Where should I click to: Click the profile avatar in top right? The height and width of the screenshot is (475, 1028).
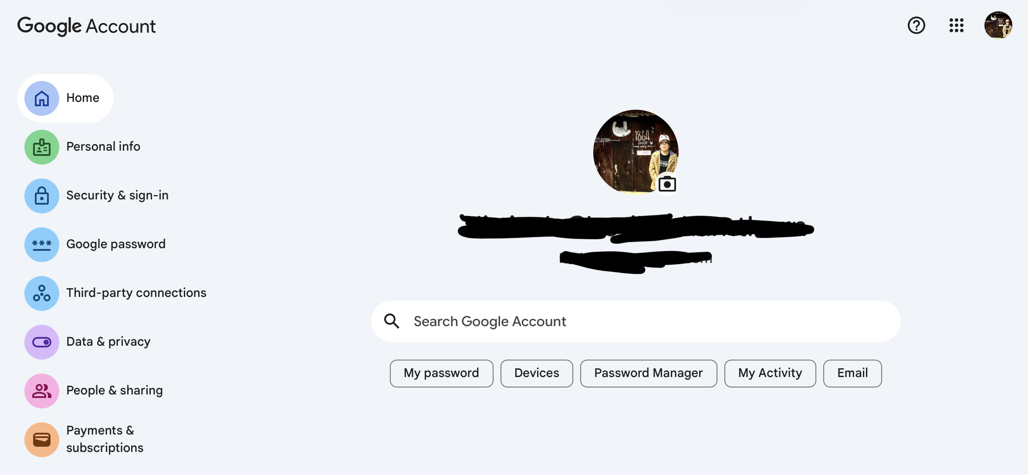[998, 25]
